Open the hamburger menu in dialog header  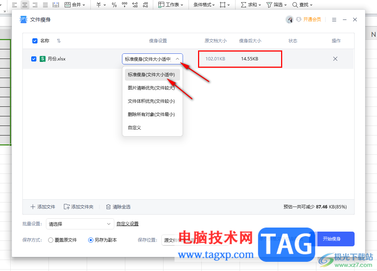pos(334,20)
